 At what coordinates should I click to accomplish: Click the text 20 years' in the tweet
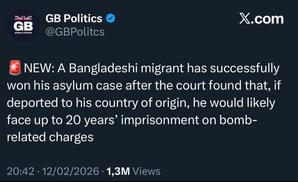coord(90,120)
